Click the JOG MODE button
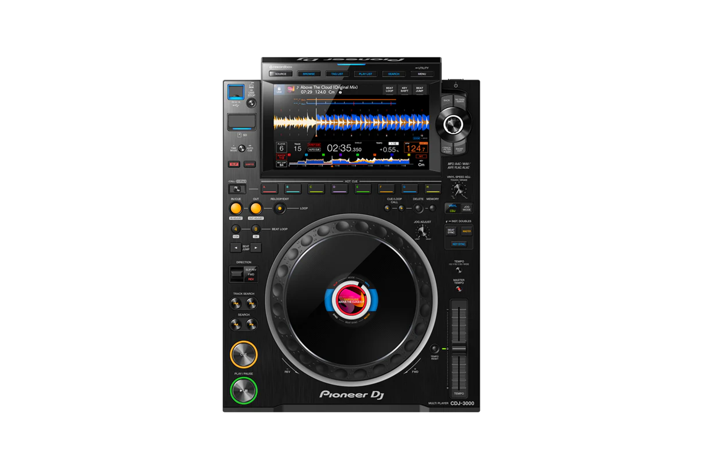 pos(466,208)
